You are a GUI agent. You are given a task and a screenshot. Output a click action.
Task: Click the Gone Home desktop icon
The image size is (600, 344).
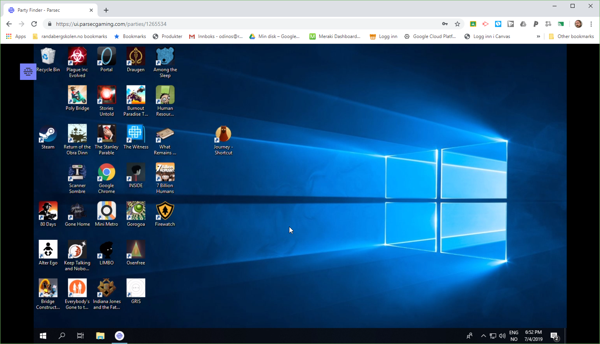coord(77,214)
